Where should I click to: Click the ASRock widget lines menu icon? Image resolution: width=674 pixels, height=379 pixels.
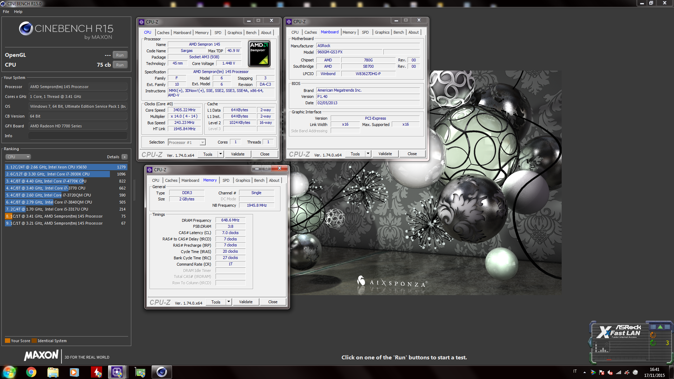pos(667,327)
